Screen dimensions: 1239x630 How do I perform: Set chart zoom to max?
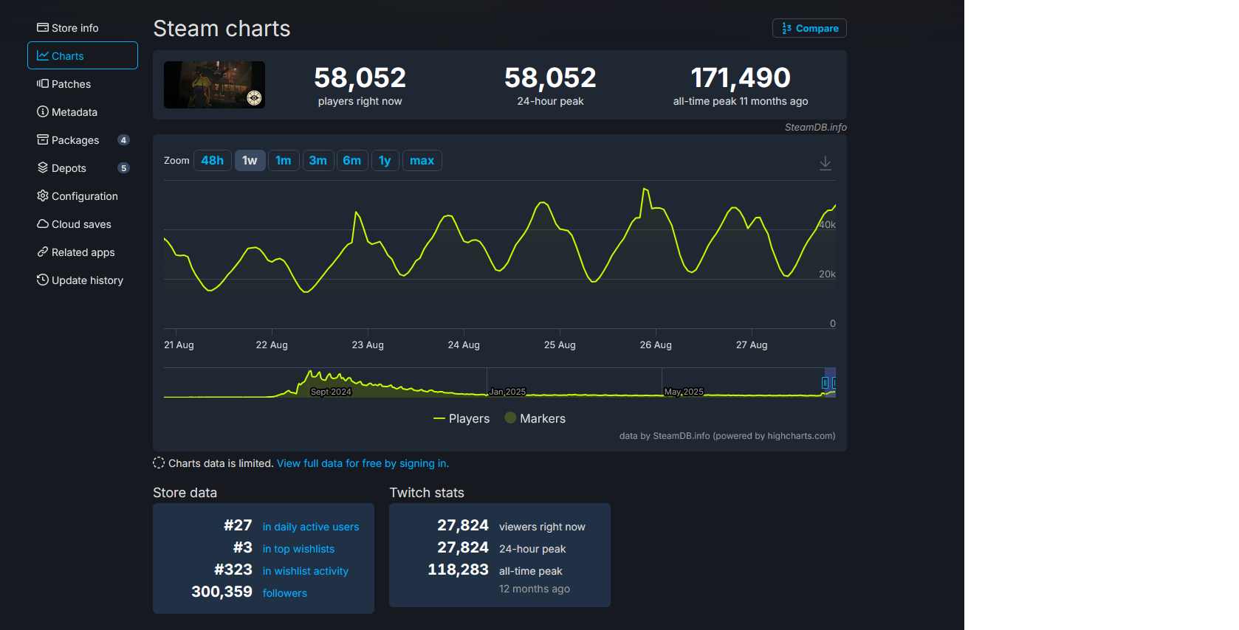pos(422,161)
